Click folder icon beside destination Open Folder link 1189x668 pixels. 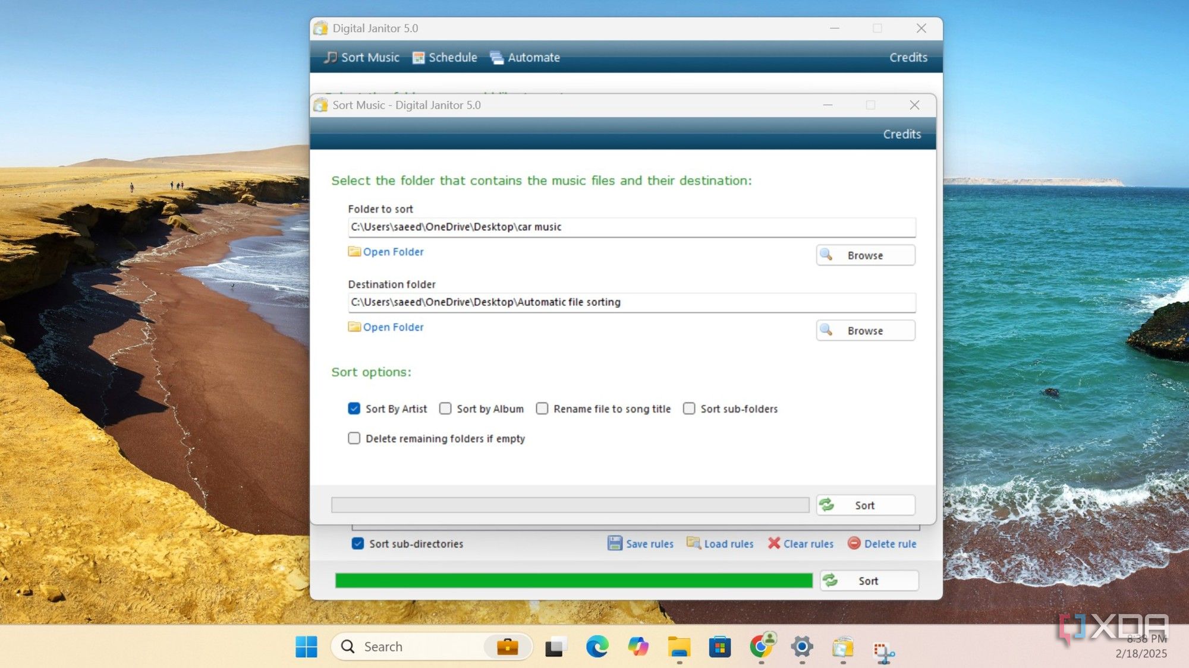(354, 327)
